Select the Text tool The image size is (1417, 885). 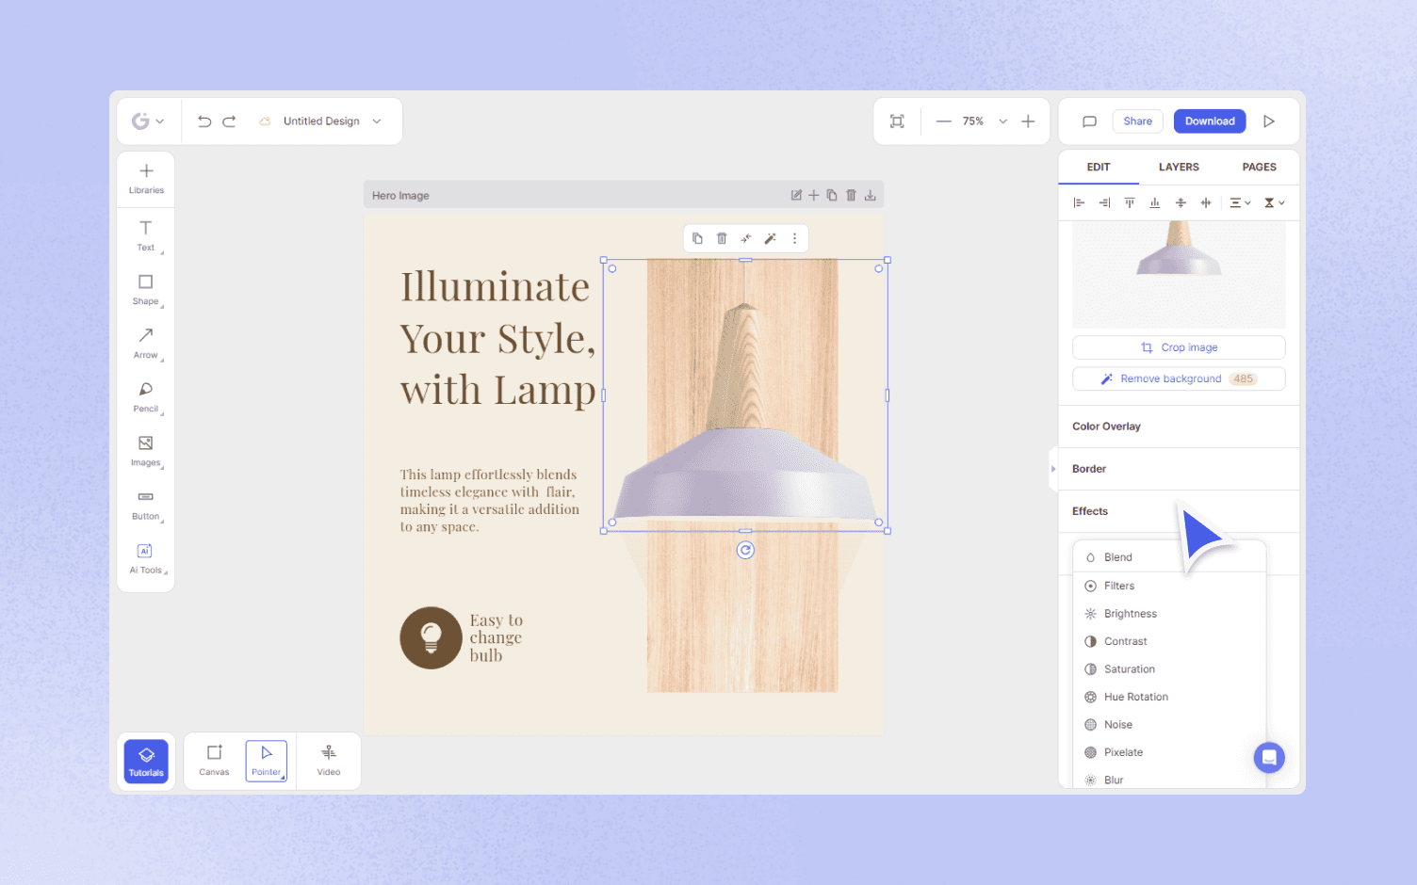pyautogui.click(x=146, y=235)
